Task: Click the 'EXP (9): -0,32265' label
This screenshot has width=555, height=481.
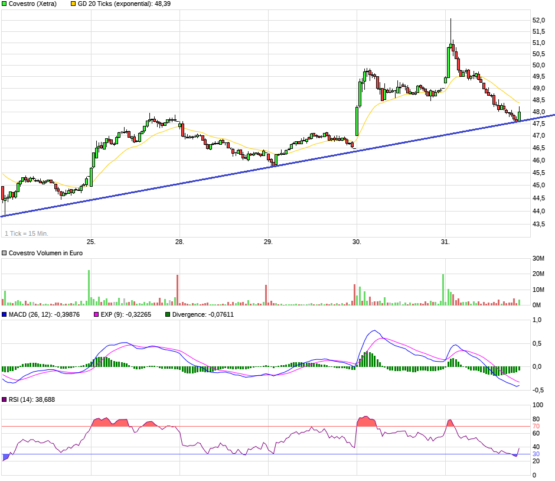Action: coord(126,314)
